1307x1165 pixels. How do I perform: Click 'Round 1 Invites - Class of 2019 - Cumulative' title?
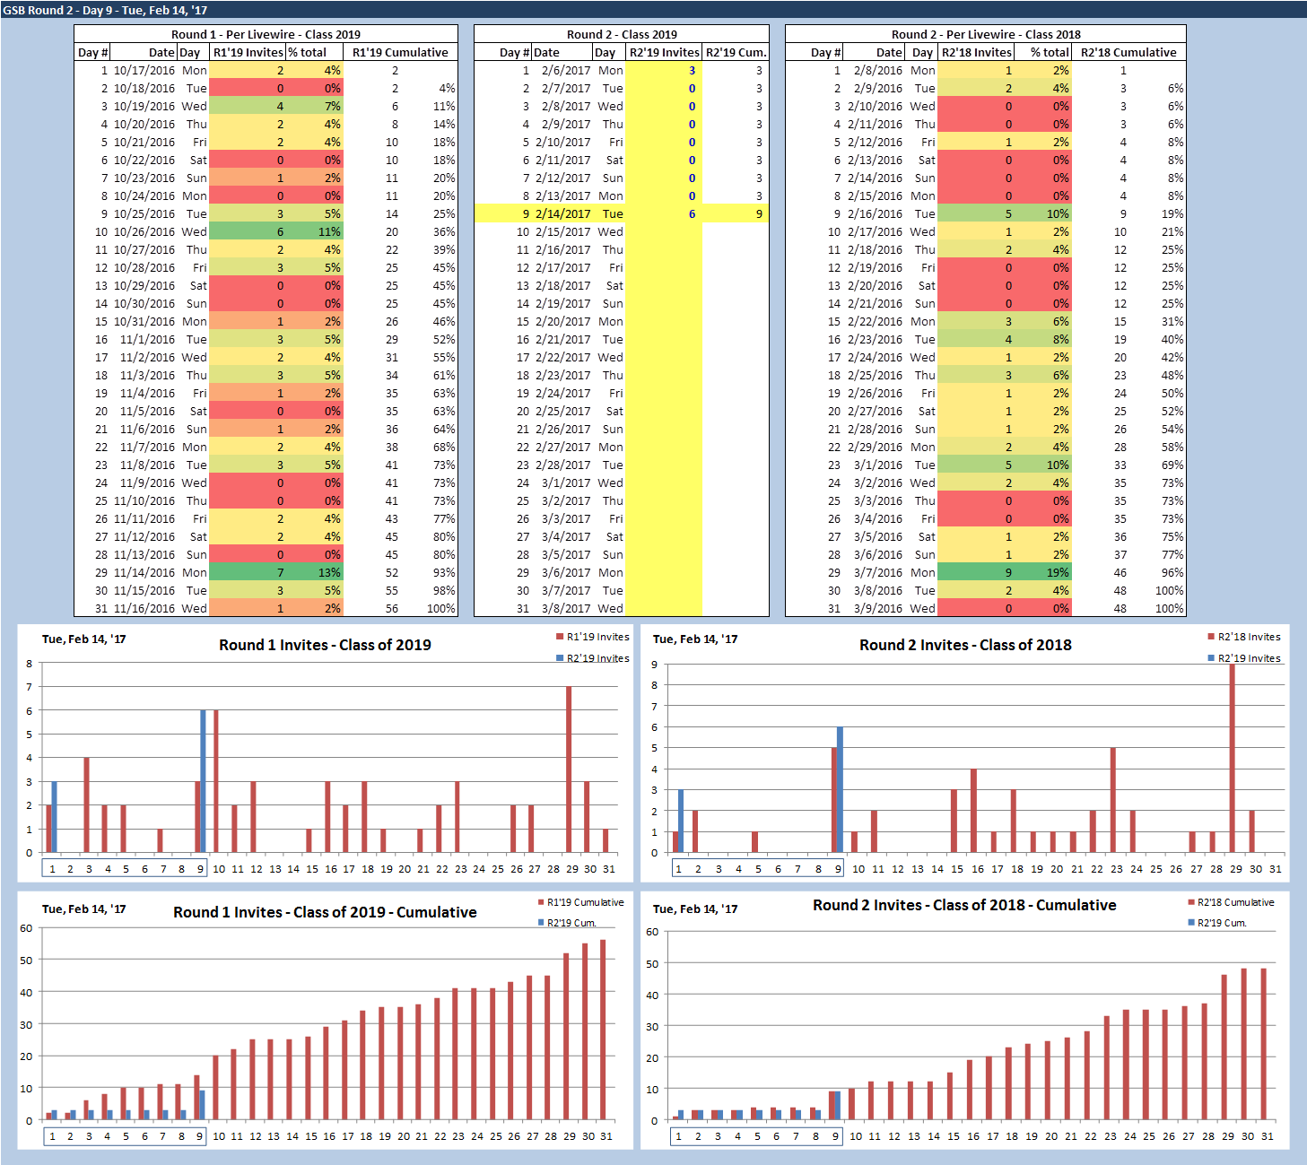click(x=325, y=912)
